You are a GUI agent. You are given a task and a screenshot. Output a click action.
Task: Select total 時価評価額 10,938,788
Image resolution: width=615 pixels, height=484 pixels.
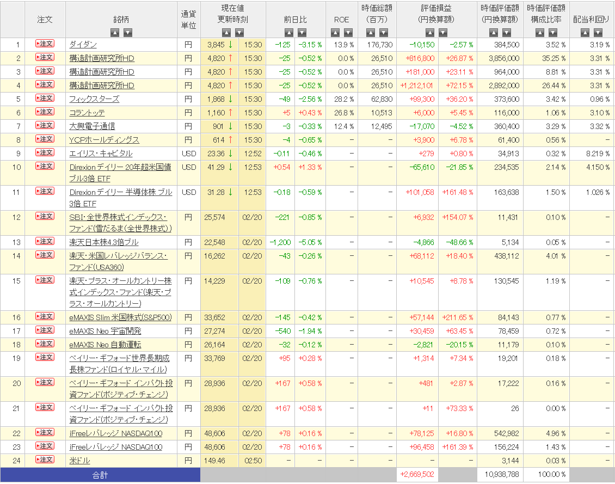(x=501, y=475)
